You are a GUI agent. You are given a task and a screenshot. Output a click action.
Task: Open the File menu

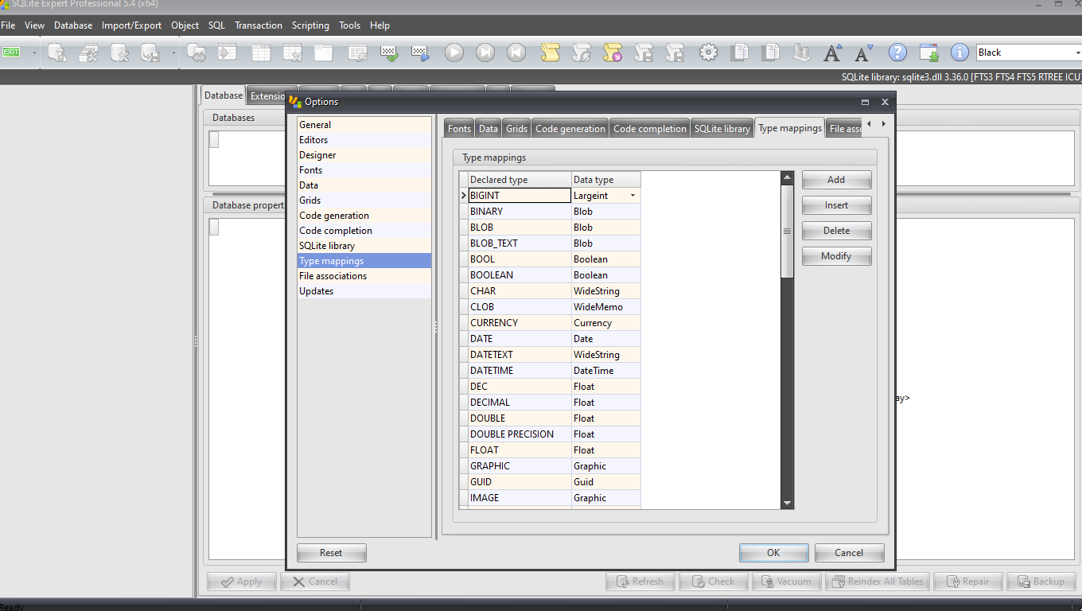pyautogui.click(x=8, y=25)
